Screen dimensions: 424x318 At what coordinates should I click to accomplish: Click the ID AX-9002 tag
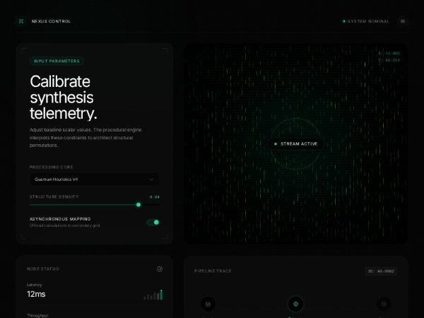pos(380,271)
